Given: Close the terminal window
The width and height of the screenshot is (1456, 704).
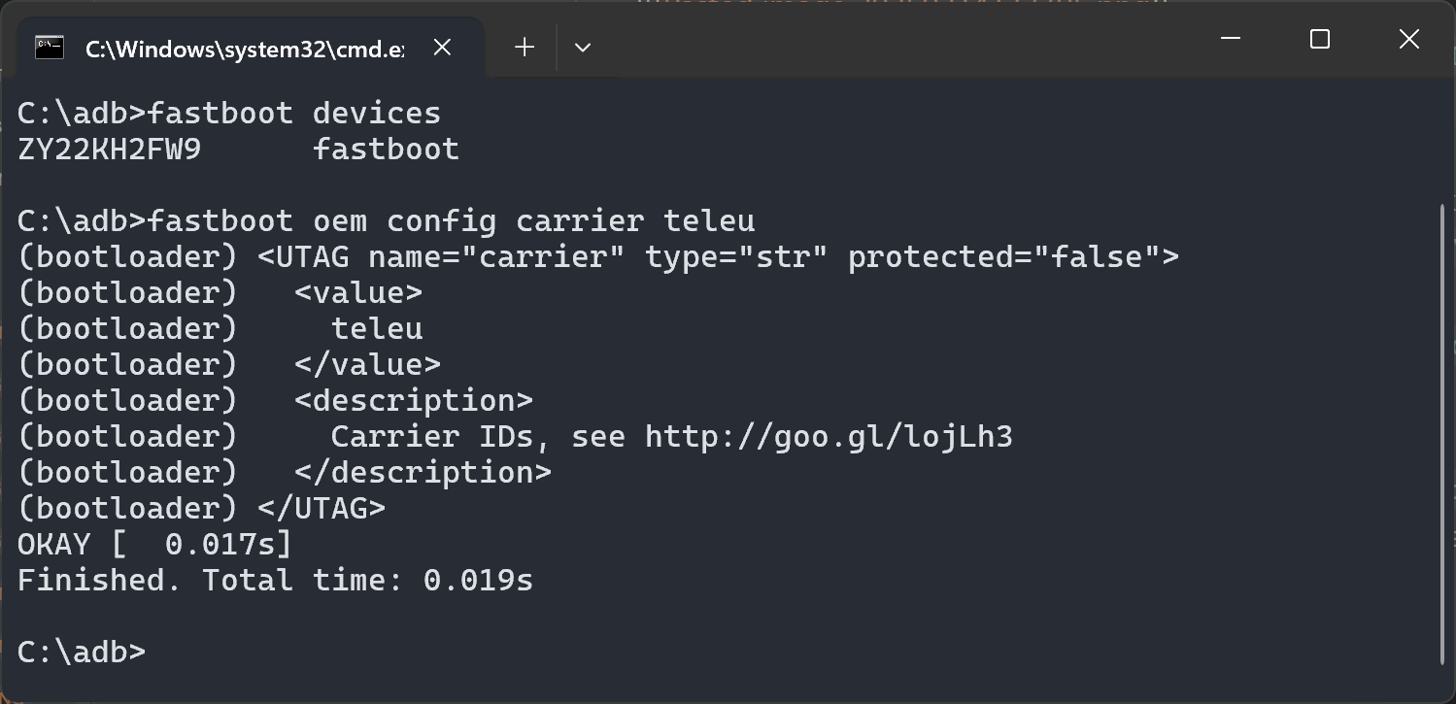Looking at the screenshot, I should pos(1408,39).
